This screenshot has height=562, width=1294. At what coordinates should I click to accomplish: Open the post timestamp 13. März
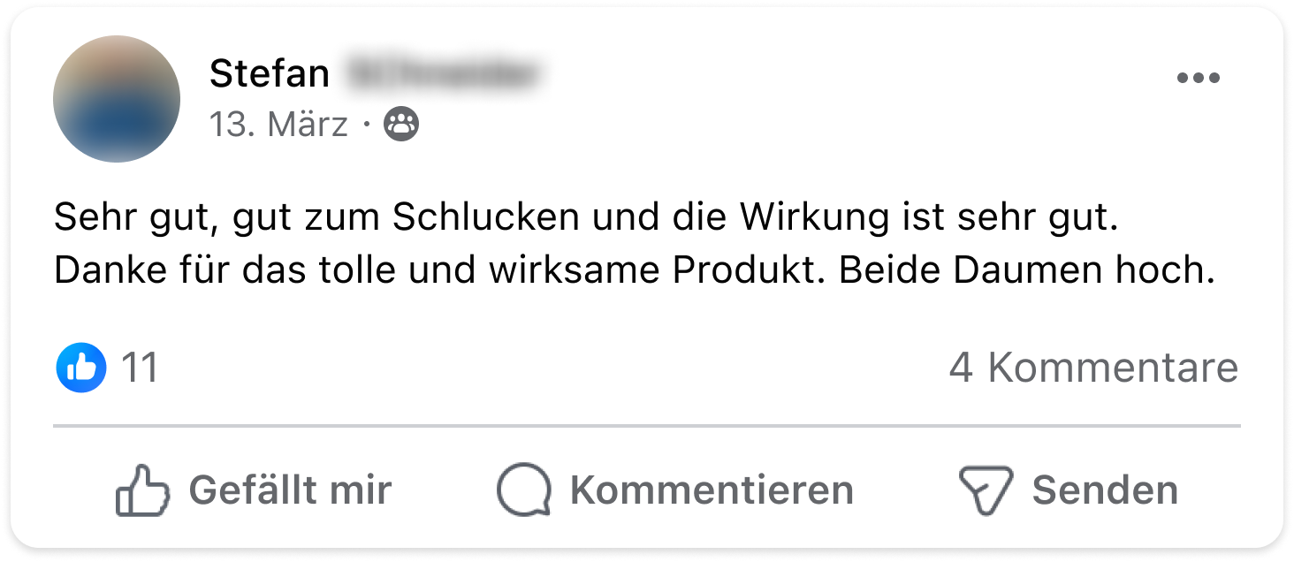click(278, 125)
